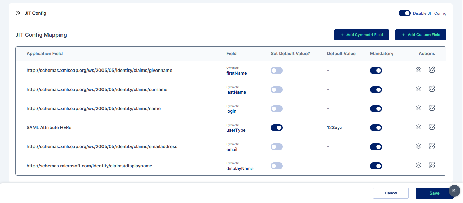Click Add Cymmetri Field button

click(362, 35)
